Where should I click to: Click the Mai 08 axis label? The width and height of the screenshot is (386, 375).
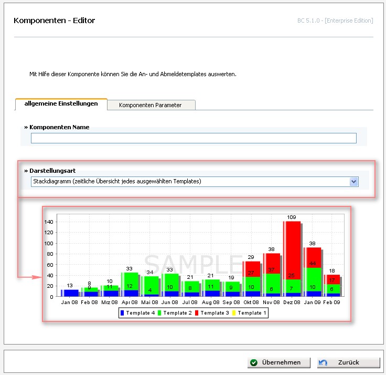tap(149, 303)
